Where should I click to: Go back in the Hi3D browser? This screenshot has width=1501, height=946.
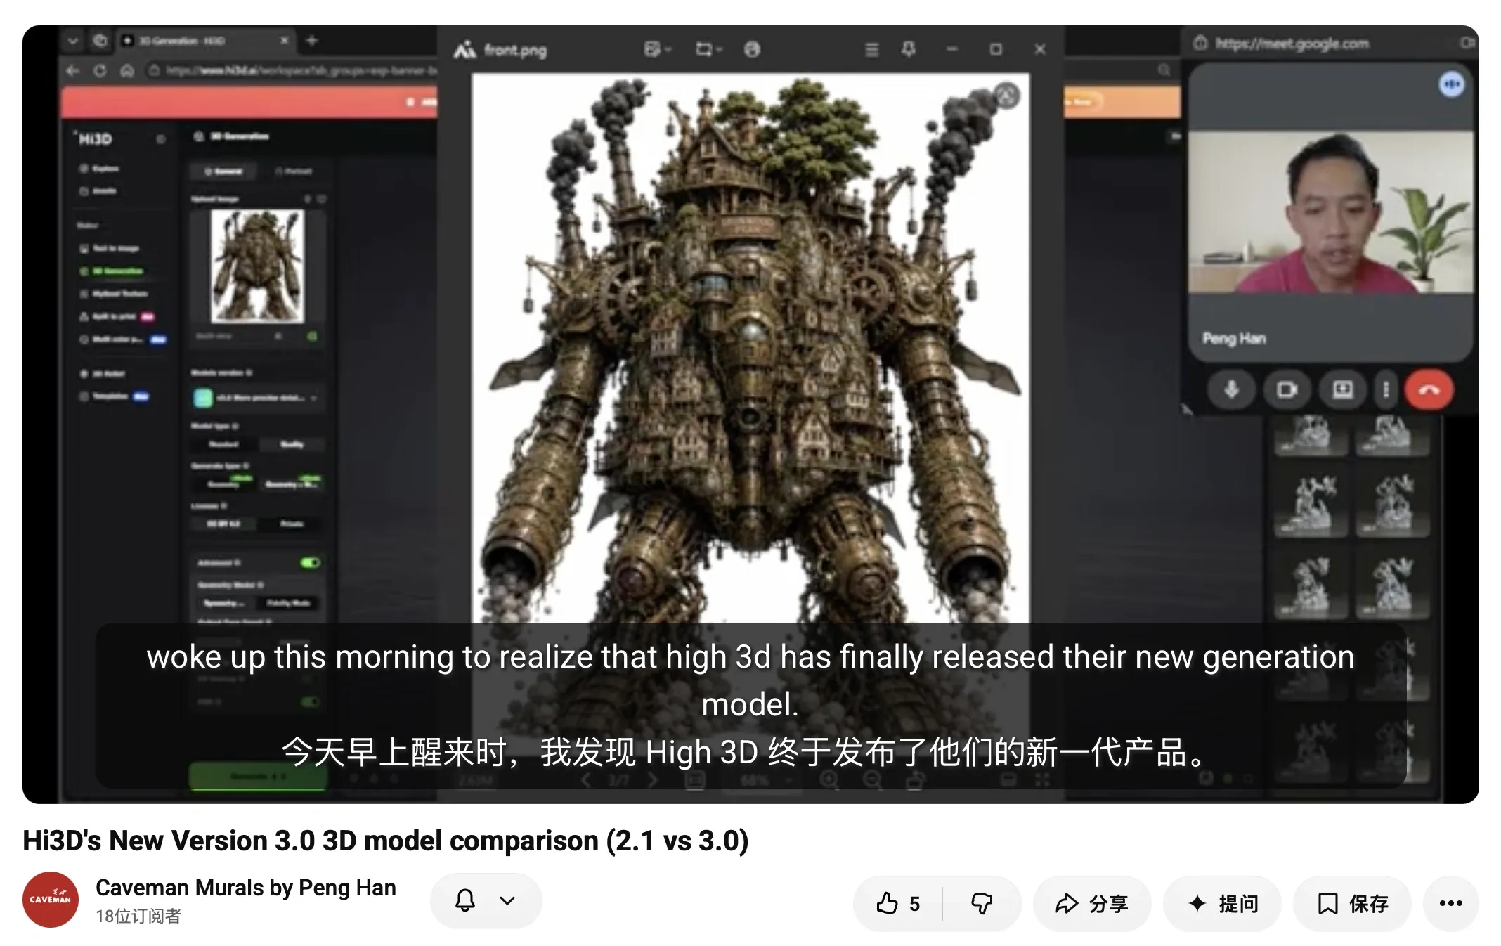[x=73, y=70]
